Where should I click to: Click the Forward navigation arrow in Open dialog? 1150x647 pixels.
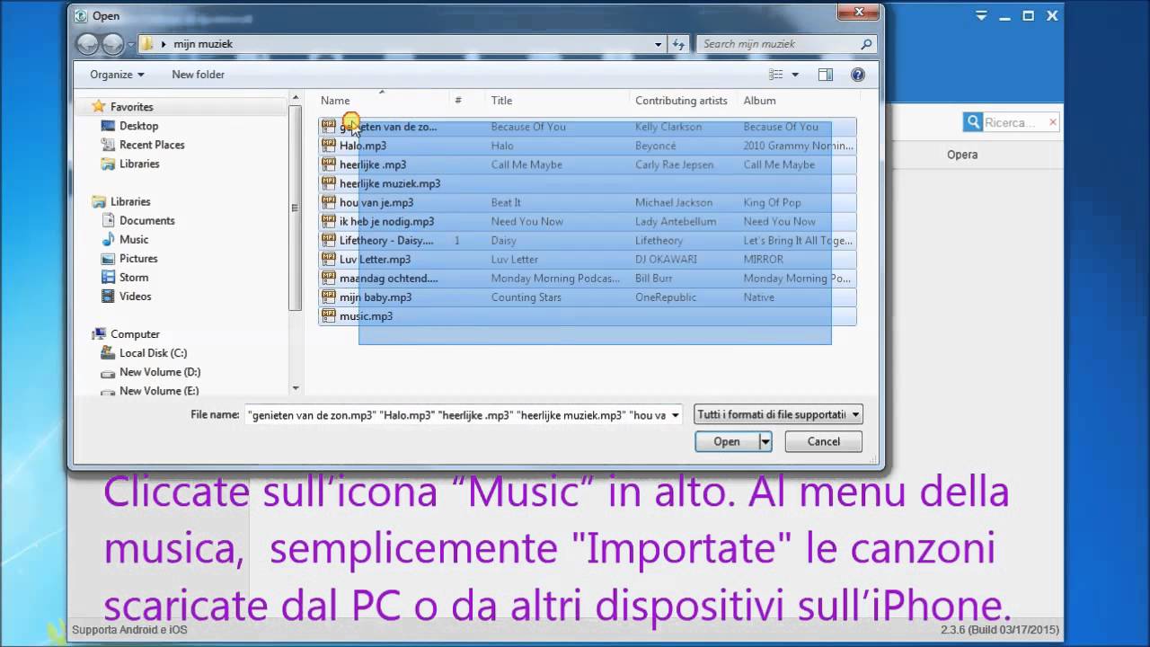(x=112, y=43)
